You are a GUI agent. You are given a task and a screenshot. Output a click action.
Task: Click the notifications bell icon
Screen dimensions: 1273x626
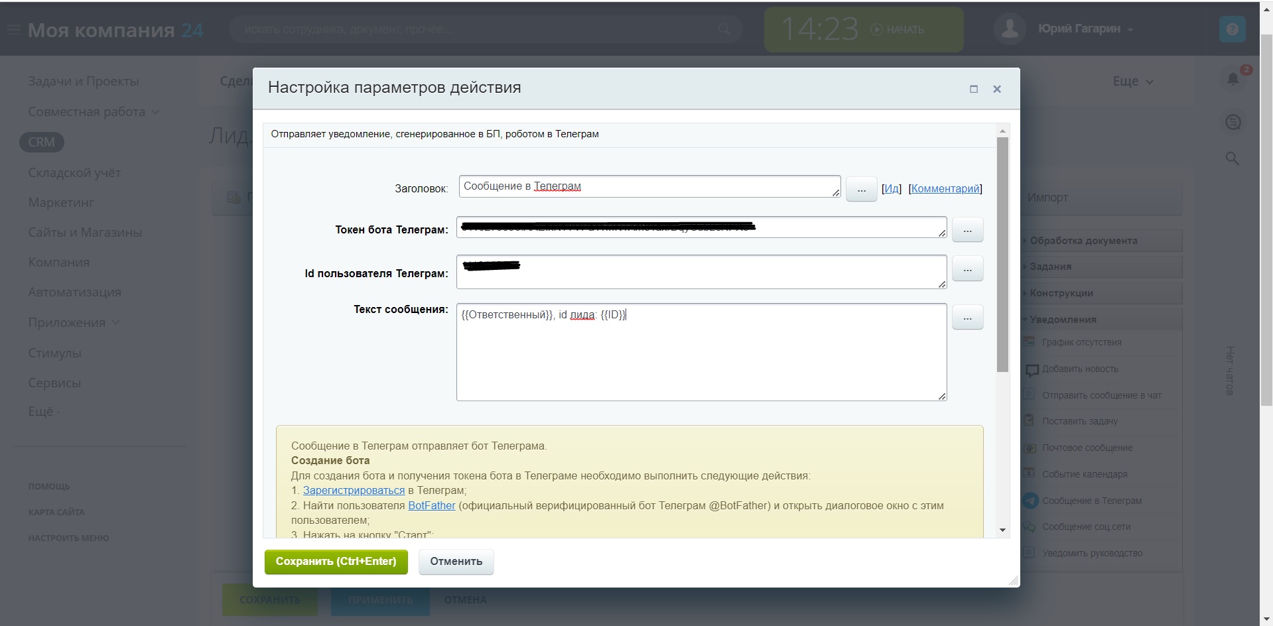(x=1233, y=80)
